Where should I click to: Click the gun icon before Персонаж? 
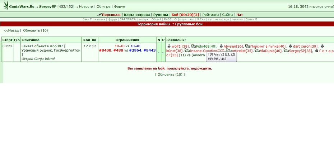(x=99, y=15)
